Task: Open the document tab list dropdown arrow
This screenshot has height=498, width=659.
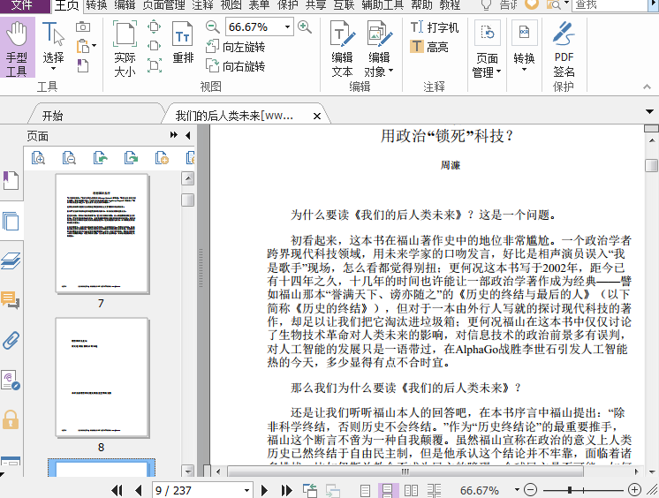Action: click(x=650, y=111)
